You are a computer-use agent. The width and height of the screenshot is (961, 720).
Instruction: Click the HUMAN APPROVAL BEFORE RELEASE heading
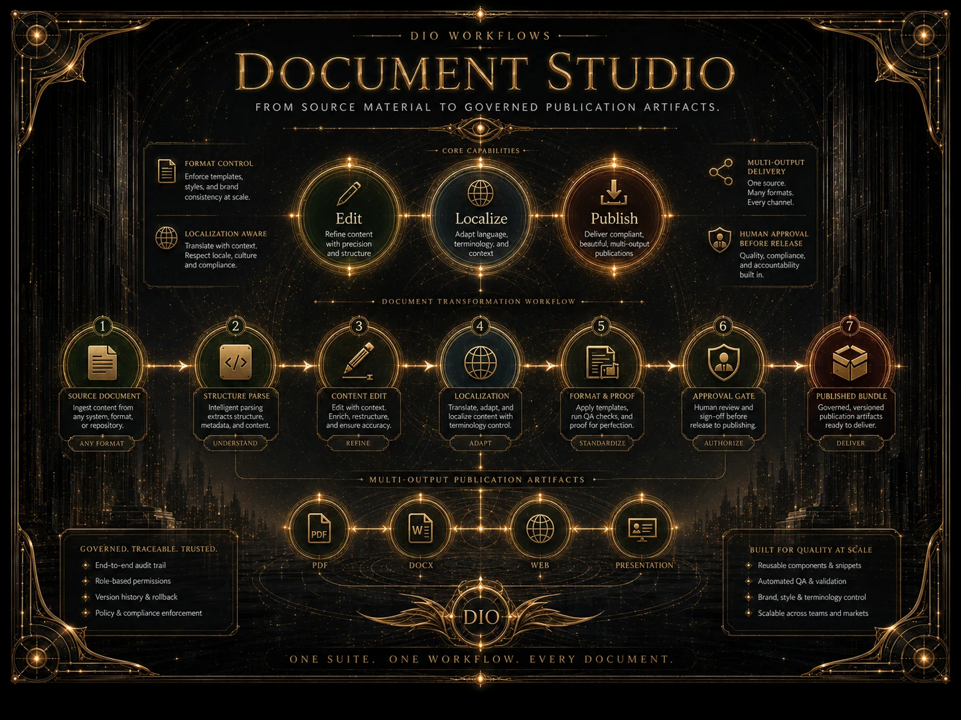point(774,239)
